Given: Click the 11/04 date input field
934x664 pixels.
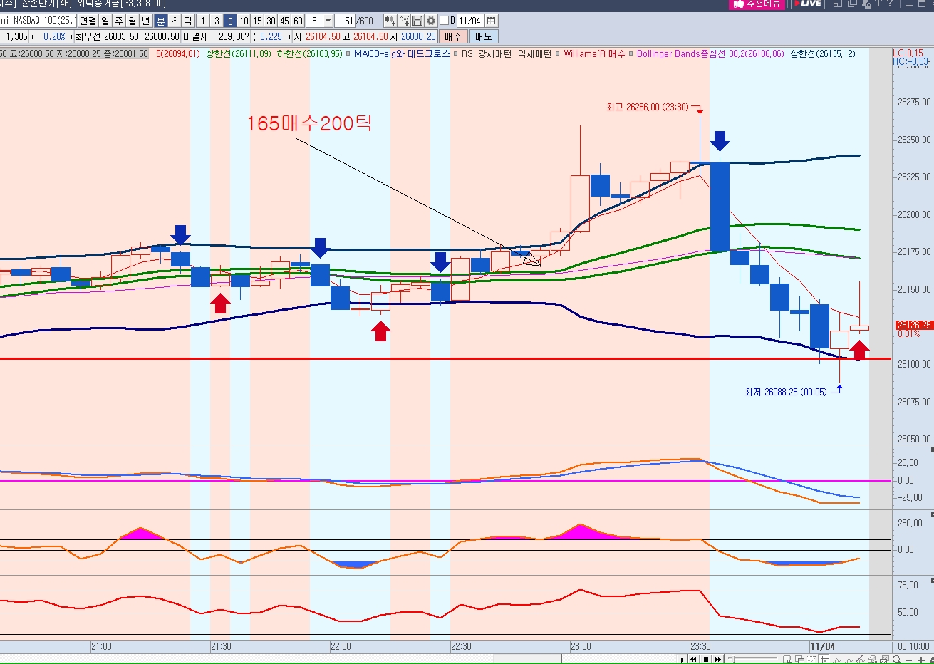Looking at the screenshot, I should [470, 21].
